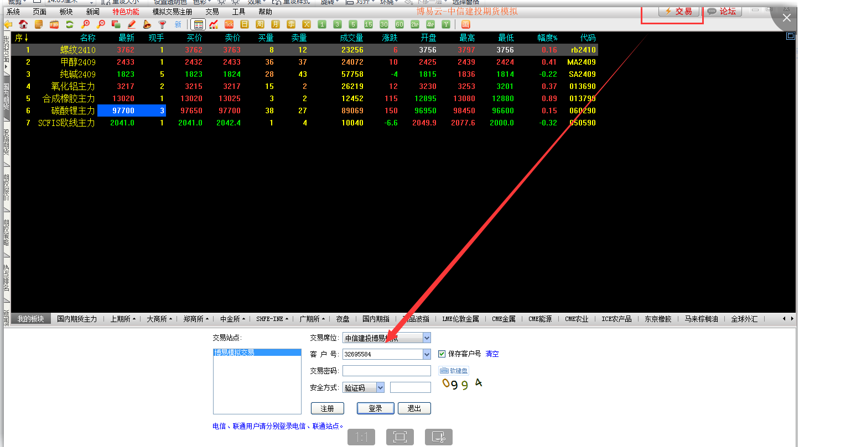
Task: Open the 软键盘 soft keyboard
Action: 454,371
